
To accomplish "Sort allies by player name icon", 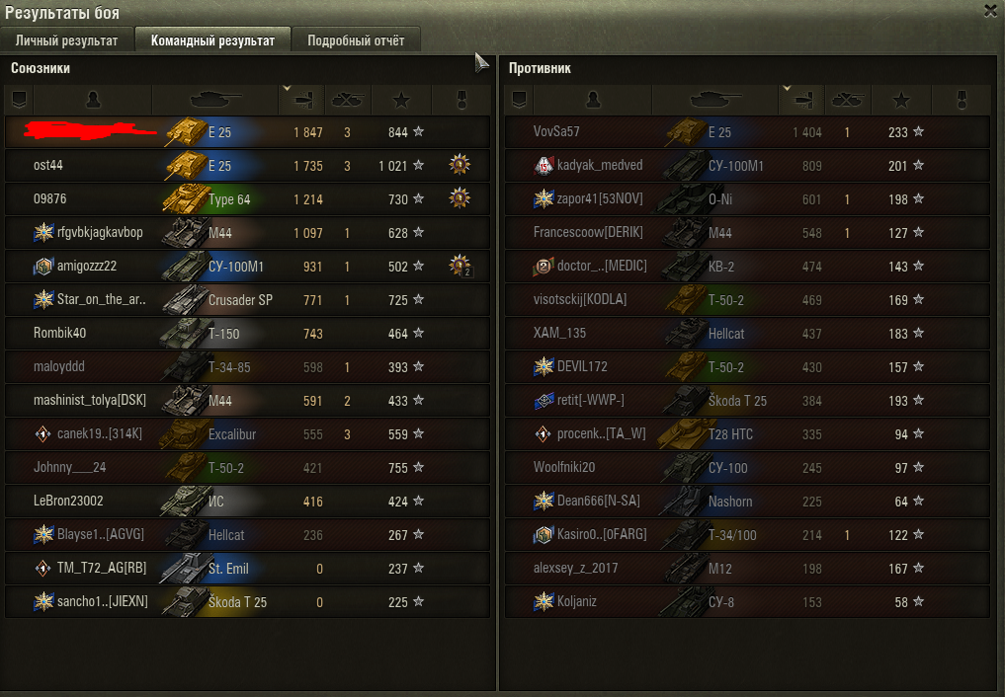I will tap(93, 100).
